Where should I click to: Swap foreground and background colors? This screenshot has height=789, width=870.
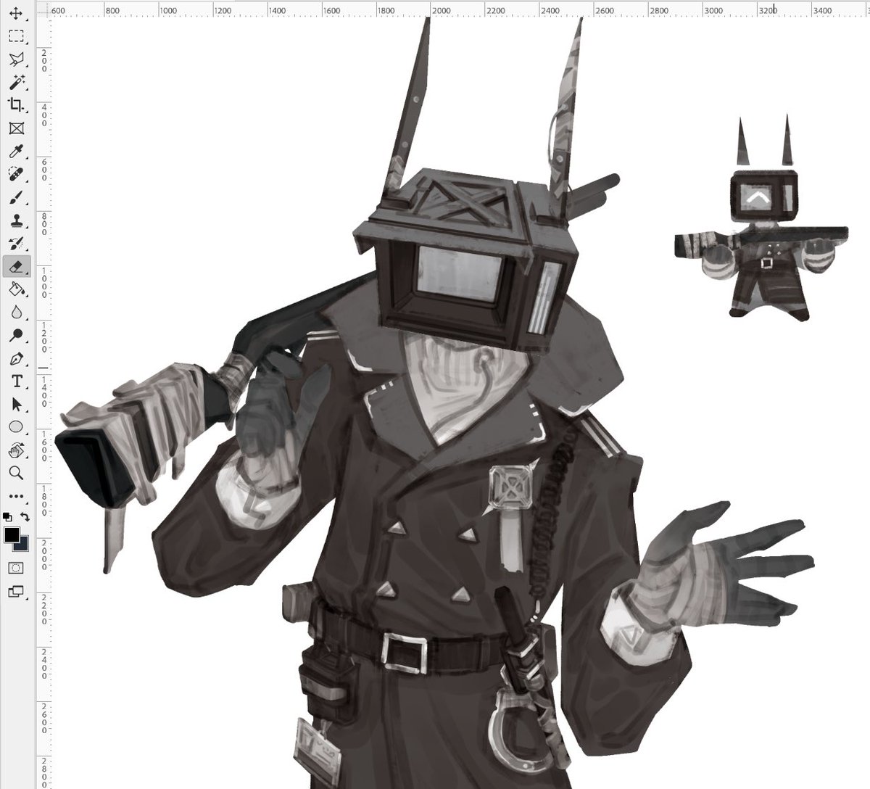pyautogui.click(x=25, y=517)
